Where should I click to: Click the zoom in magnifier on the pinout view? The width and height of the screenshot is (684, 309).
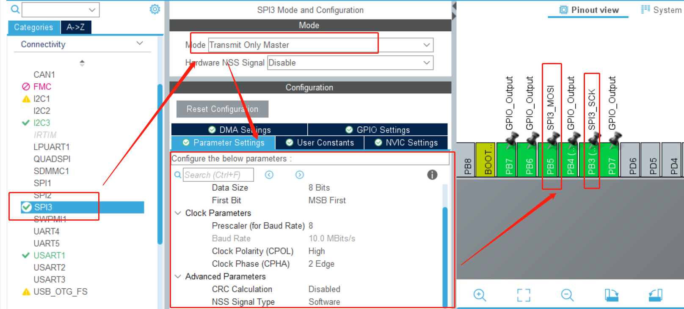pyautogui.click(x=480, y=295)
